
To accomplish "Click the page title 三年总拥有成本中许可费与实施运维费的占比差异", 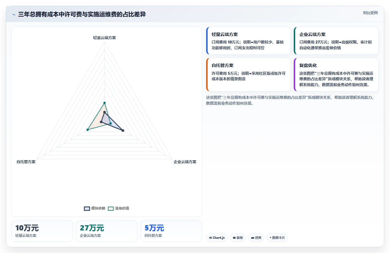I will tap(82, 14).
